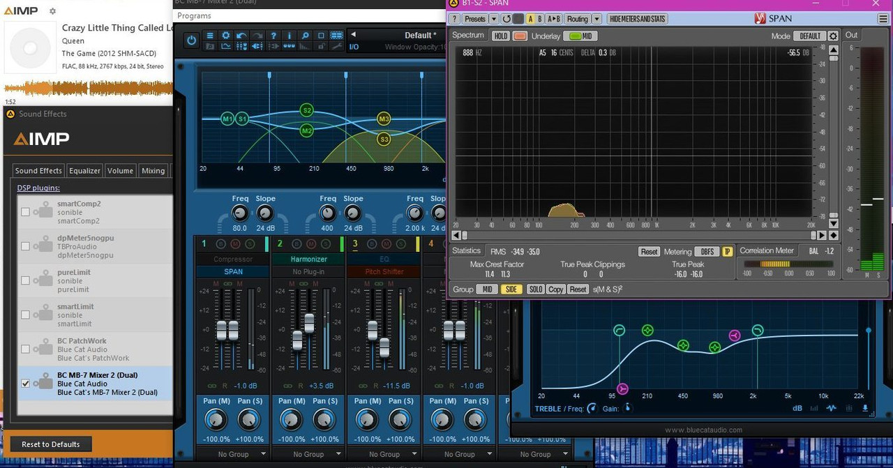Screen dimensions: 893x468
Task: Uncheck the BC MB-7 Mixer 2 plugin checkbox
Action: [26, 383]
